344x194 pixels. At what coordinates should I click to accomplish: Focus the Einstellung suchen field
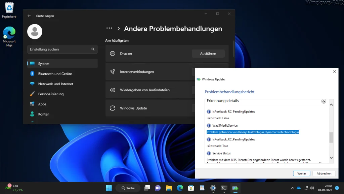(x=62, y=49)
